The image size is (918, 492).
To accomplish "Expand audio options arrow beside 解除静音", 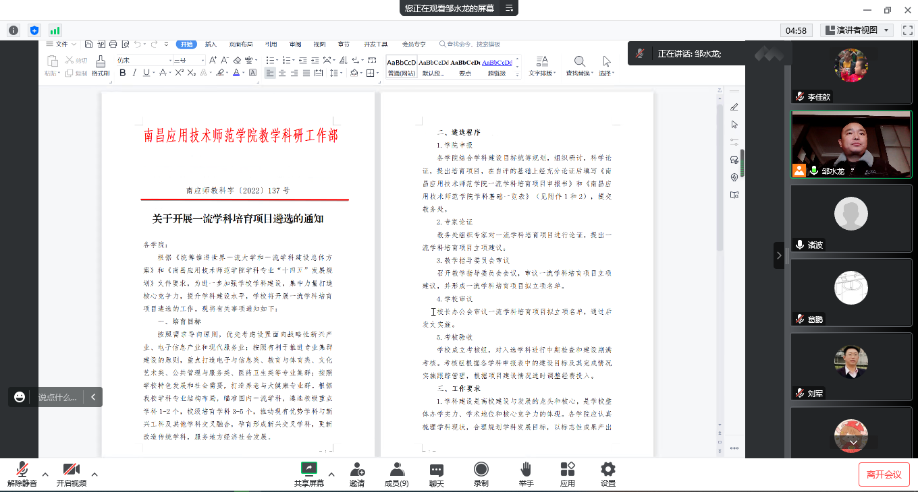I will [45, 474].
